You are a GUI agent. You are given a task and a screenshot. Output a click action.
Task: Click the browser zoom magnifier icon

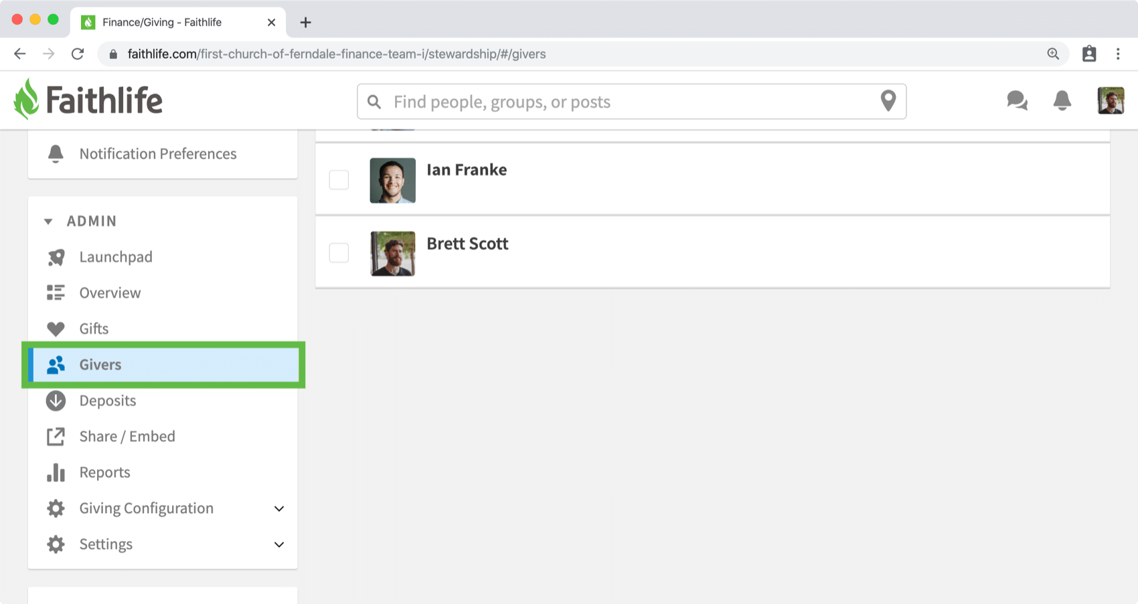click(1053, 54)
